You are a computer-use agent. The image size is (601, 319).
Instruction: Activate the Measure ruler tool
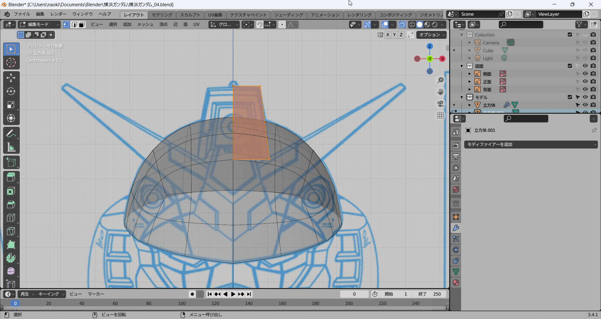point(11,147)
